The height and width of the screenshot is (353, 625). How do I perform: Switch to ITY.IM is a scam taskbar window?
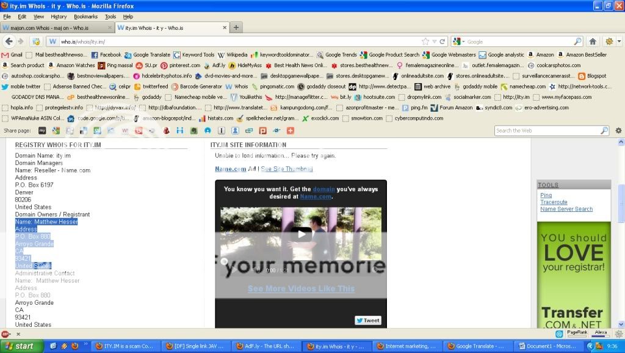click(x=126, y=346)
